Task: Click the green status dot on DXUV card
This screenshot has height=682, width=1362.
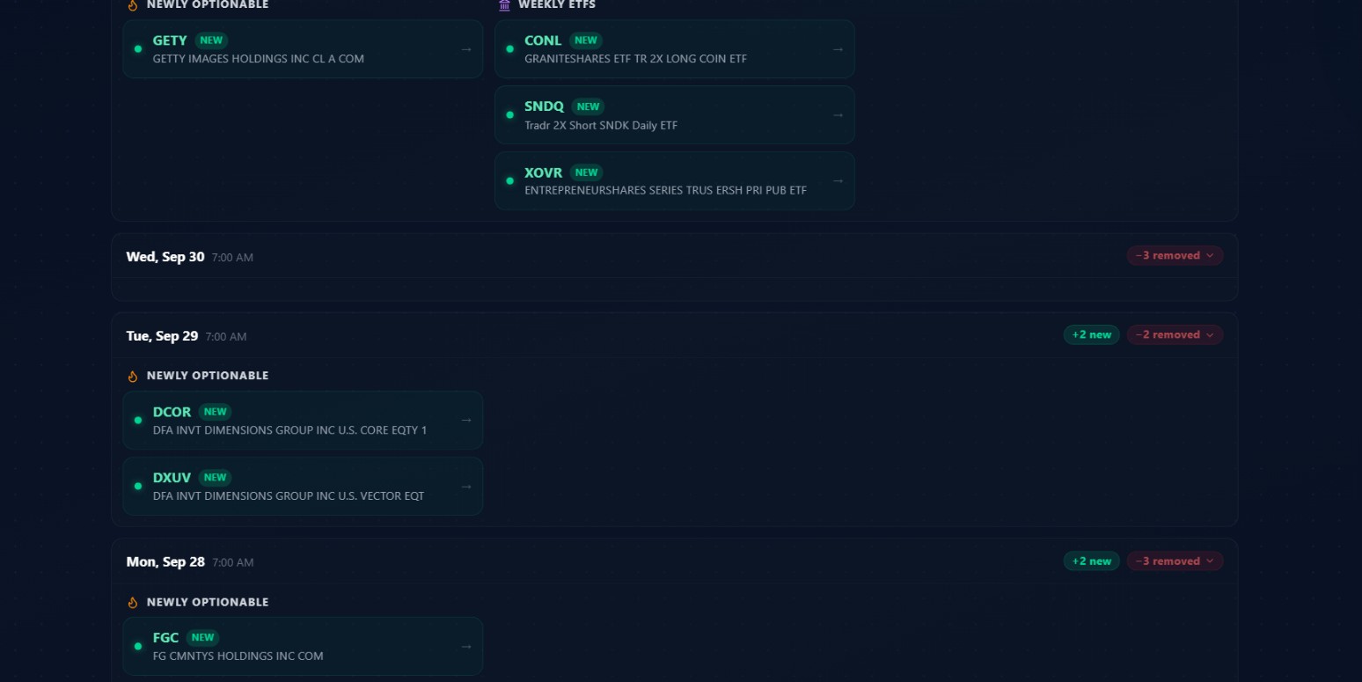Action: [x=138, y=486]
